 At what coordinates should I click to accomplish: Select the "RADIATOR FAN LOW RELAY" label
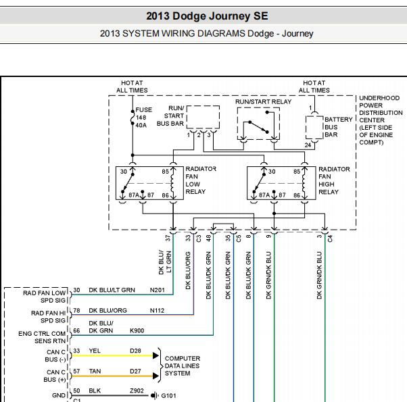coord(201,180)
